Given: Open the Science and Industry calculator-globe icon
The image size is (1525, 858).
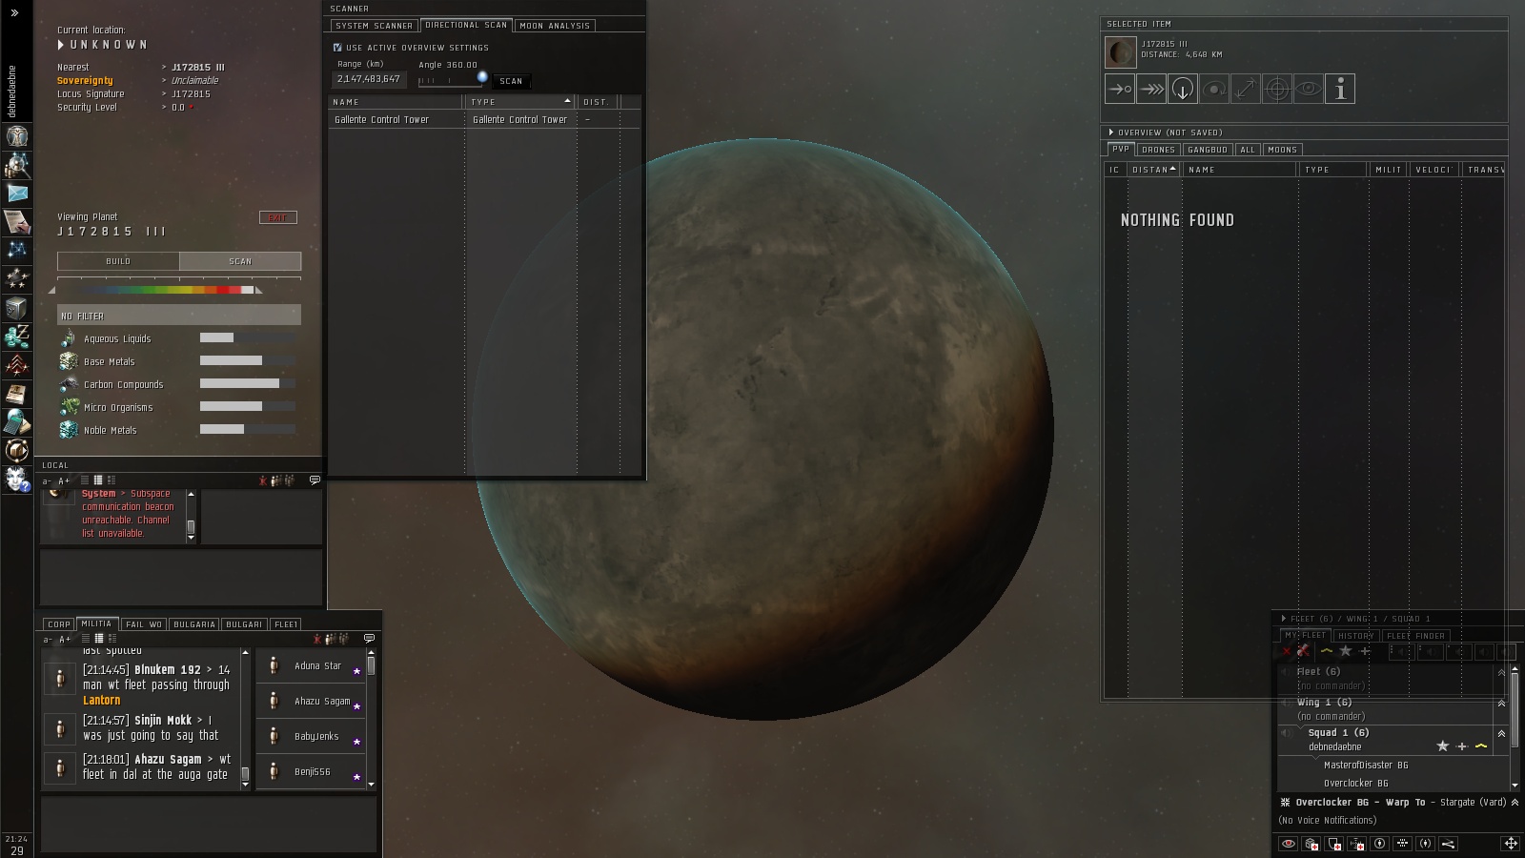Looking at the screenshot, I should pyautogui.click(x=17, y=421).
